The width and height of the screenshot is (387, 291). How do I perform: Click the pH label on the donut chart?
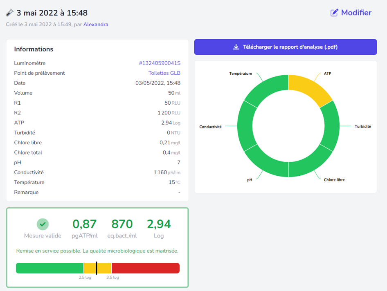pos(250,180)
